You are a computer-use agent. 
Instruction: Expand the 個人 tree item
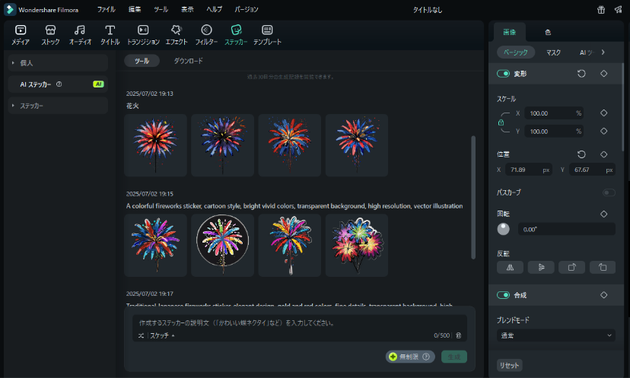point(13,63)
